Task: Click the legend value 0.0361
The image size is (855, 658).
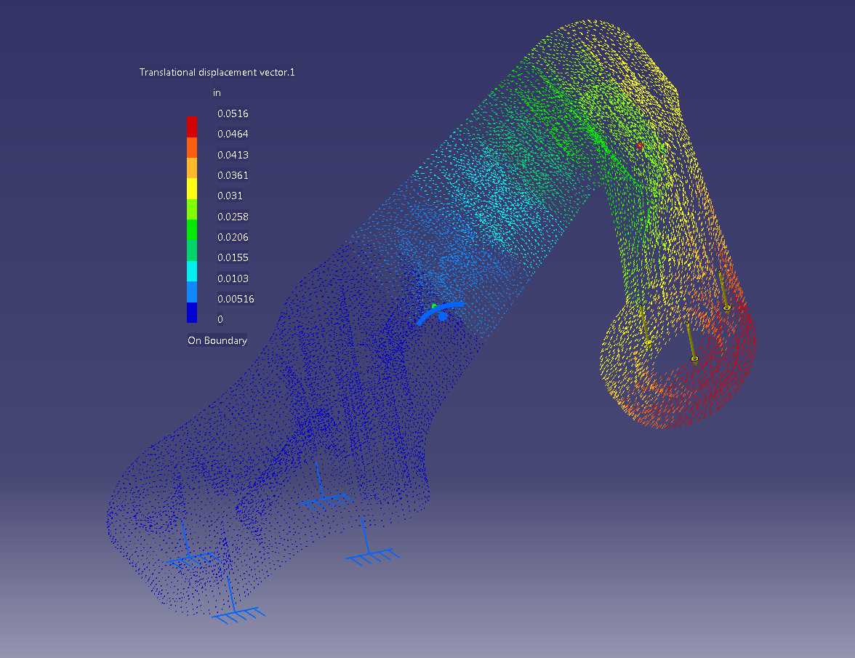Action: pyautogui.click(x=233, y=175)
